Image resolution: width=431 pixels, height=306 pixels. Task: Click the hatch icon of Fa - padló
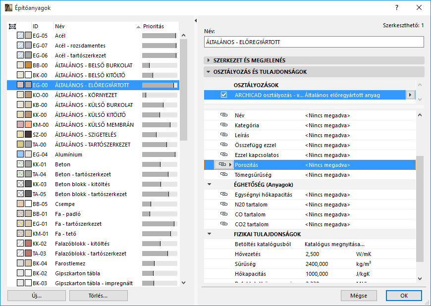coord(20,214)
